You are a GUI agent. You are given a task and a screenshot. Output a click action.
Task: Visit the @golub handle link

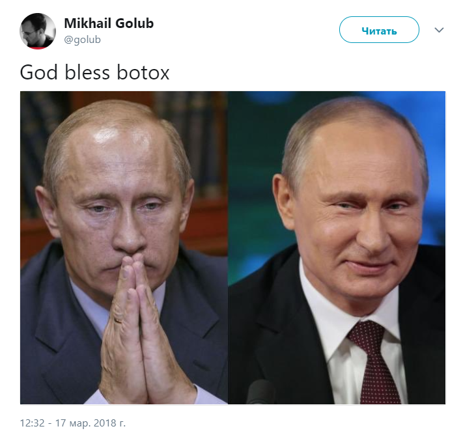click(x=83, y=40)
